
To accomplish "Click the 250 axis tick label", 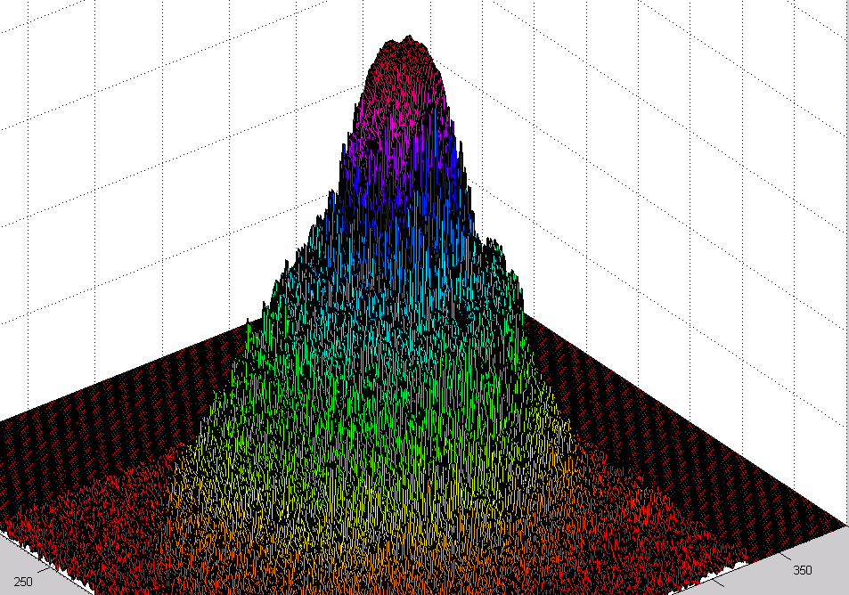I will [23, 582].
